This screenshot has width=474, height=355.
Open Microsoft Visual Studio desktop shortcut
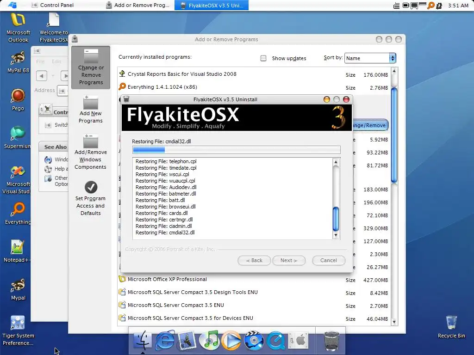point(17,180)
